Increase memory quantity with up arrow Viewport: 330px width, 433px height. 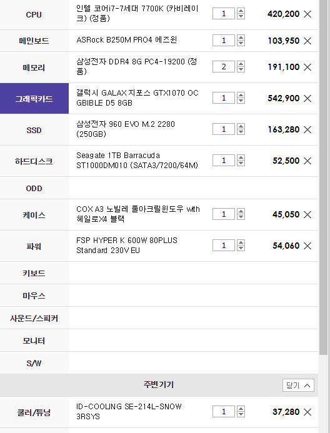click(241, 64)
